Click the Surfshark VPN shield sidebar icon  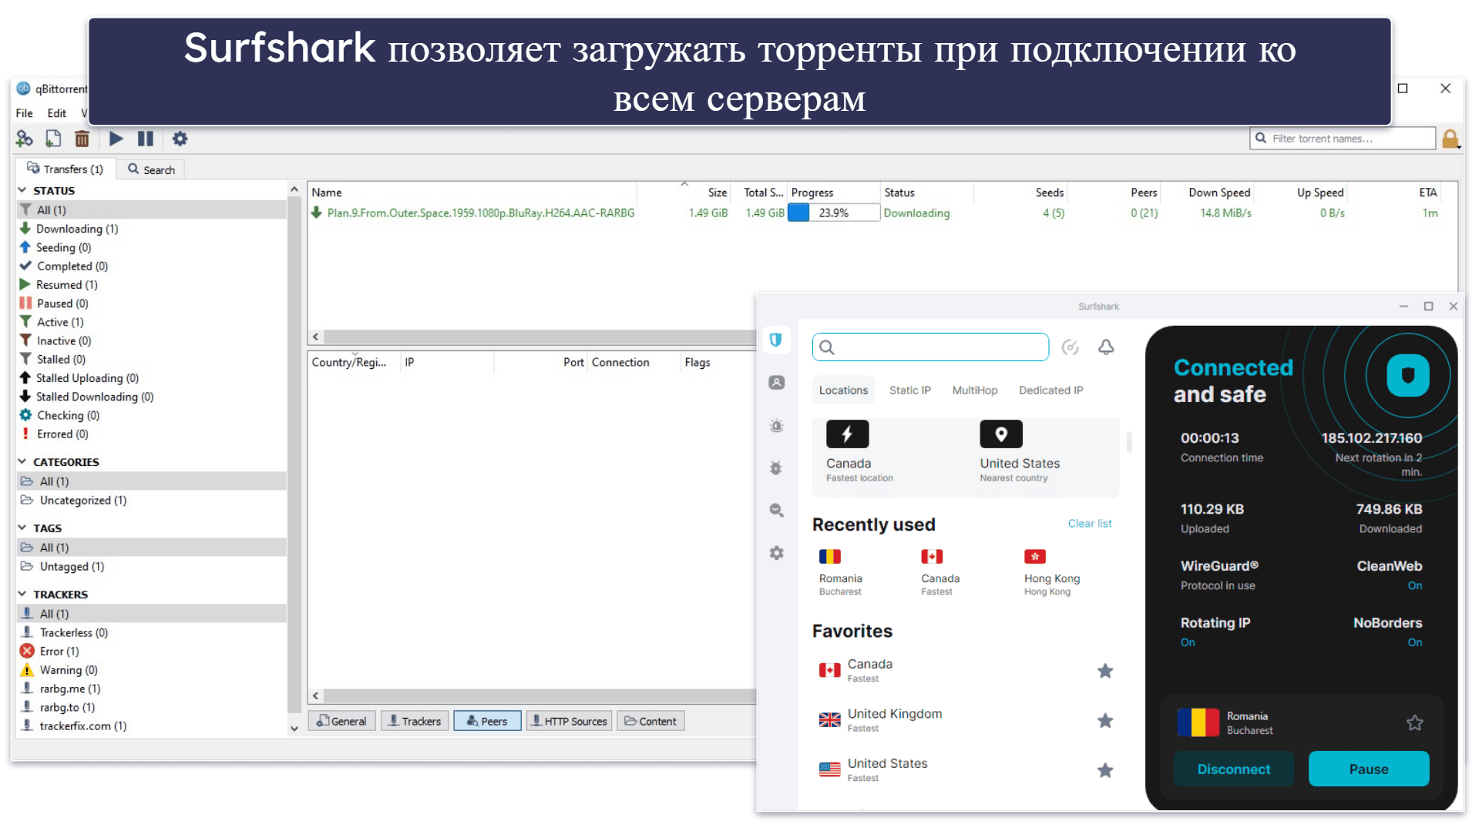click(776, 340)
